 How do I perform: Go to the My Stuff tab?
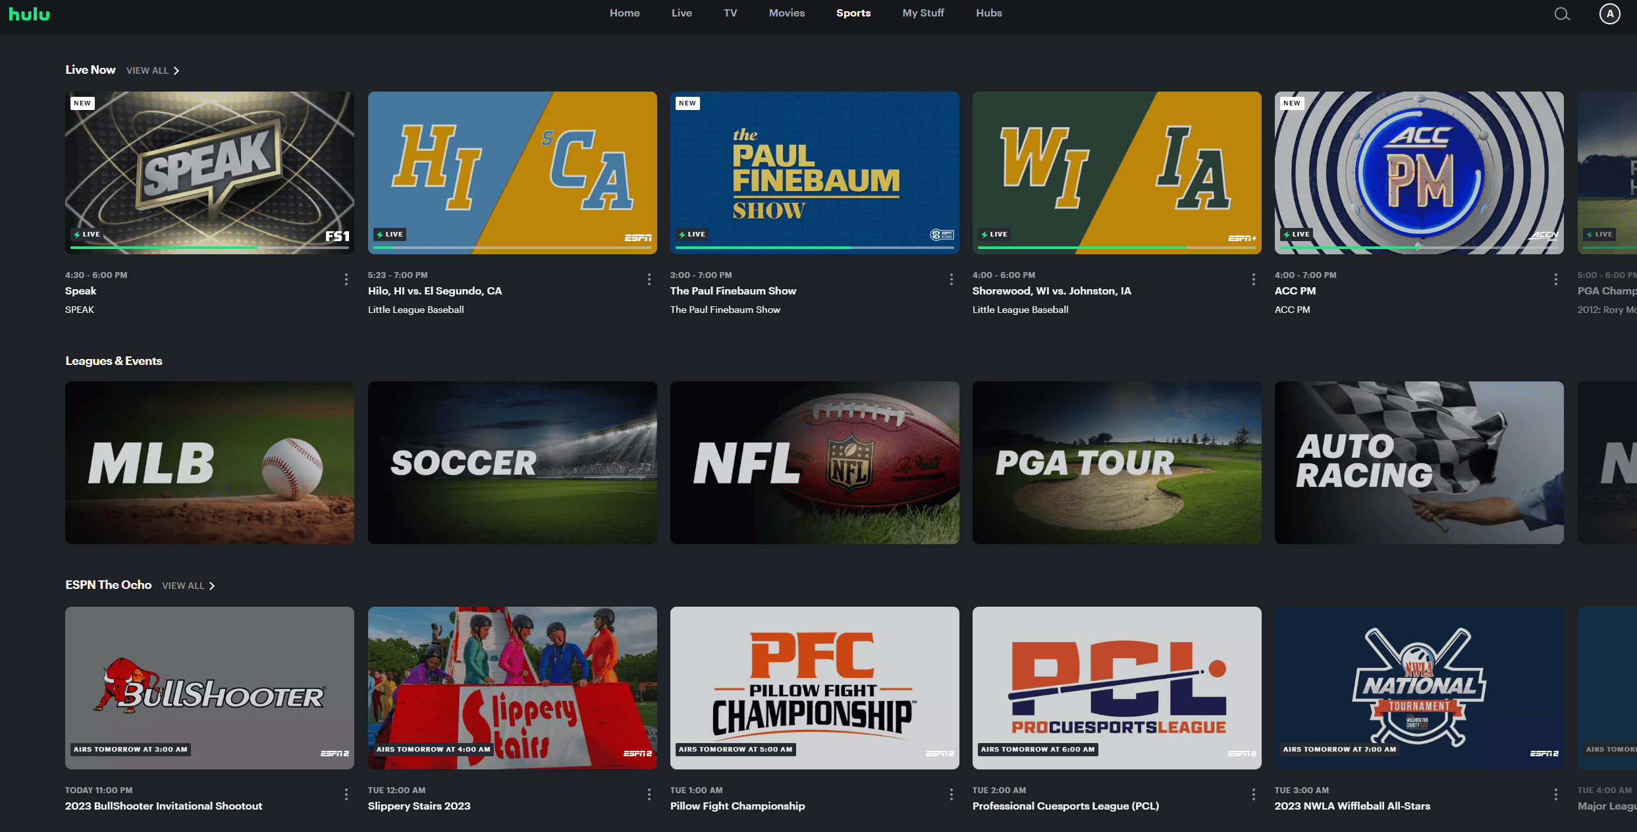pos(923,13)
